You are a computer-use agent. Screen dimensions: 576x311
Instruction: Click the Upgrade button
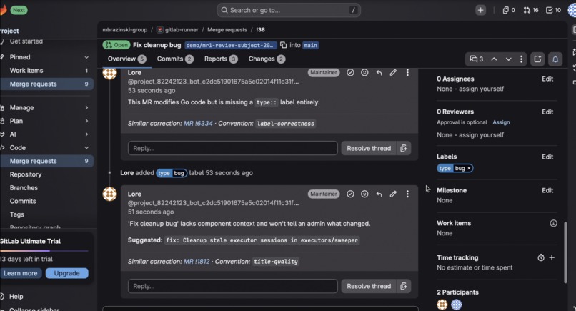[67, 273]
